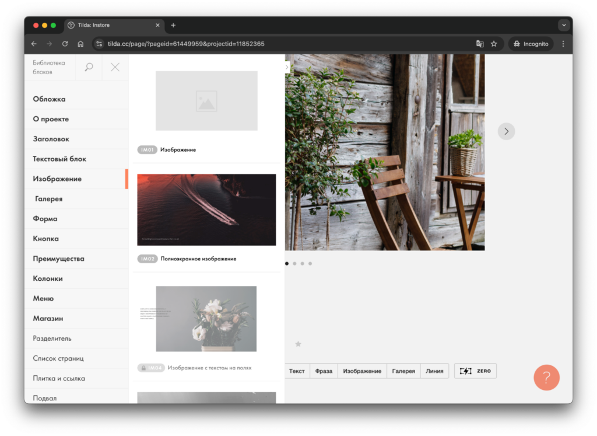Click the translate page icon in address bar

click(x=480, y=44)
